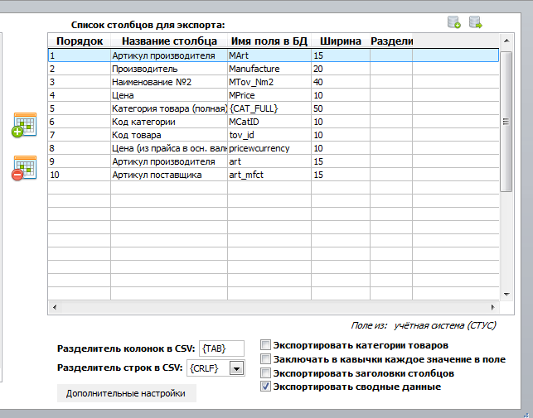533x418 pixels.
Task: Select the 'Категория товара (полная)' row
Action: [274, 108]
